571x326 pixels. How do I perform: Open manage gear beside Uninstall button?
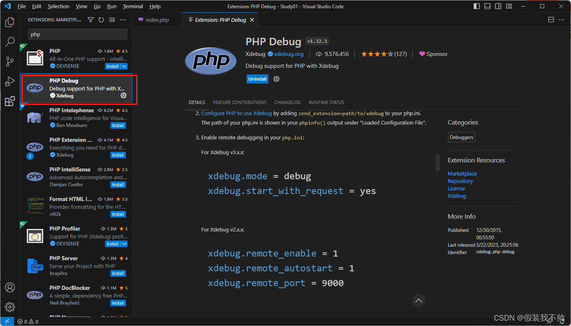(x=276, y=79)
